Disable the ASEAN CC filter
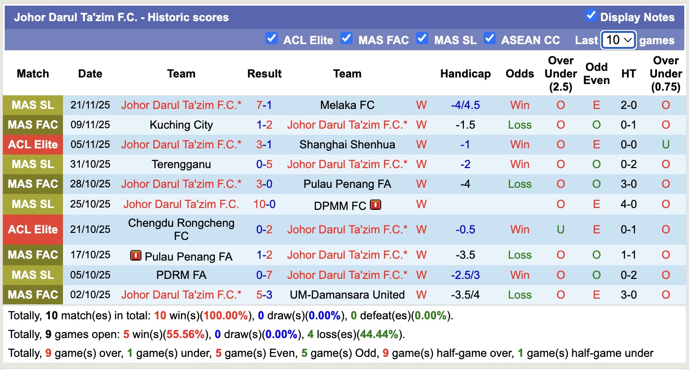689x370 pixels. pos(490,39)
